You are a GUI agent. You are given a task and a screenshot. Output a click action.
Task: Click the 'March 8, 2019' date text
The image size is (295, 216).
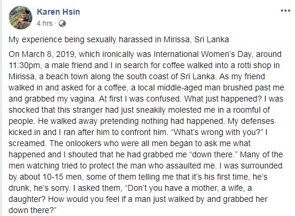tap(48, 54)
